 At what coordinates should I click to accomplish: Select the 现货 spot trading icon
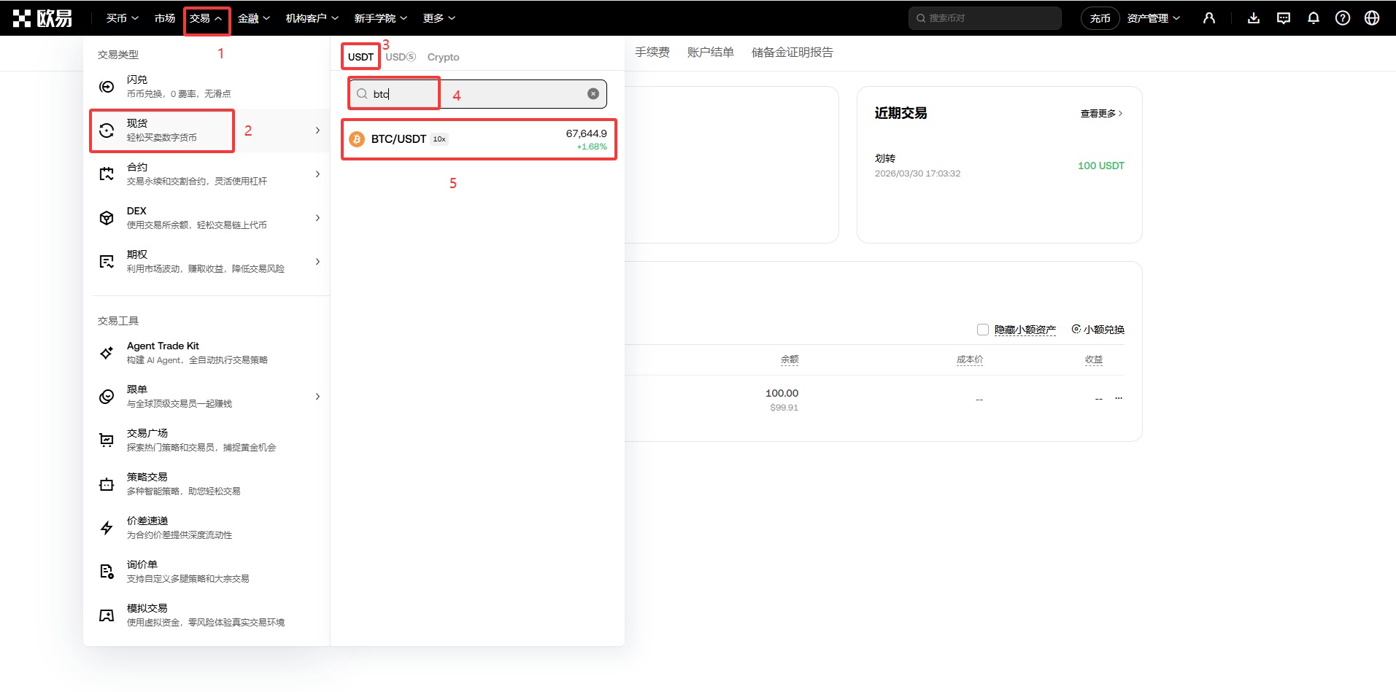click(107, 131)
